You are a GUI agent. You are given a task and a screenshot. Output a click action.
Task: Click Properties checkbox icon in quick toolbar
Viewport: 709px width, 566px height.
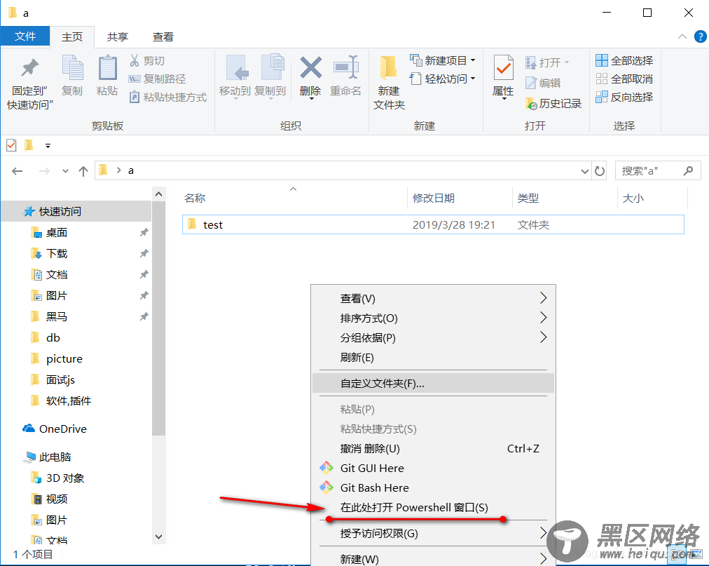coord(11,145)
